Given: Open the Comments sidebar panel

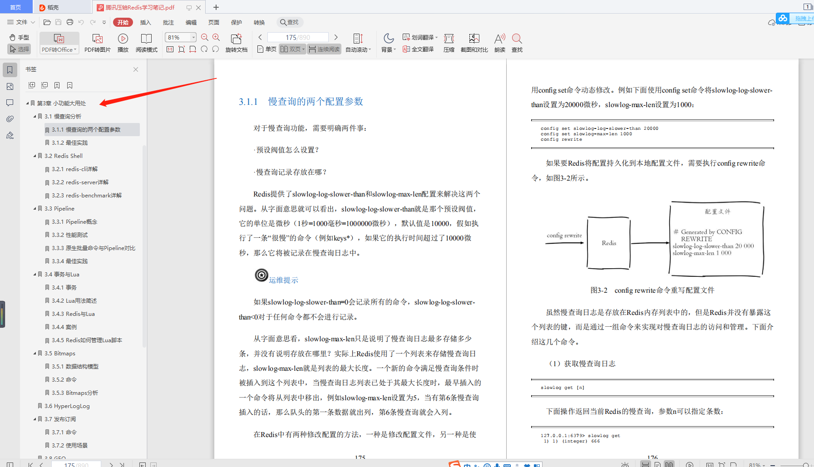Looking at the screenshot, I should coord(10,103).
